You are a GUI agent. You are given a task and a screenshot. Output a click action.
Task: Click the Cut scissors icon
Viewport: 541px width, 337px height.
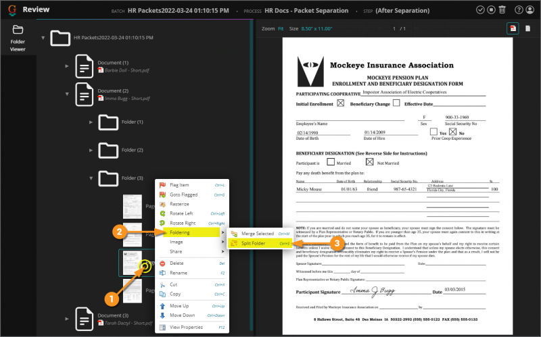pyautogui.click(x=162, y=284)
